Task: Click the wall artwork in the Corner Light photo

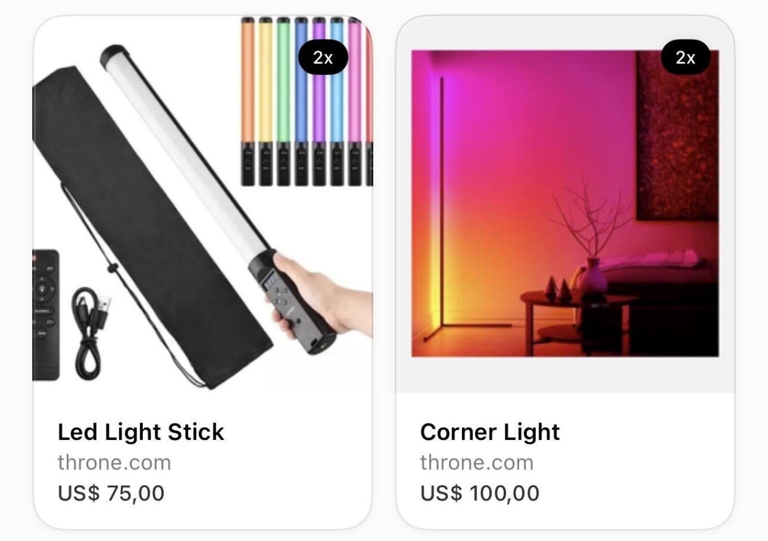Action: (x=677, y=135)
